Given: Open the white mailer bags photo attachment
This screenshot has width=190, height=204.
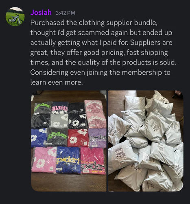Looking at the screenshot, I should (x=146, y=141).
